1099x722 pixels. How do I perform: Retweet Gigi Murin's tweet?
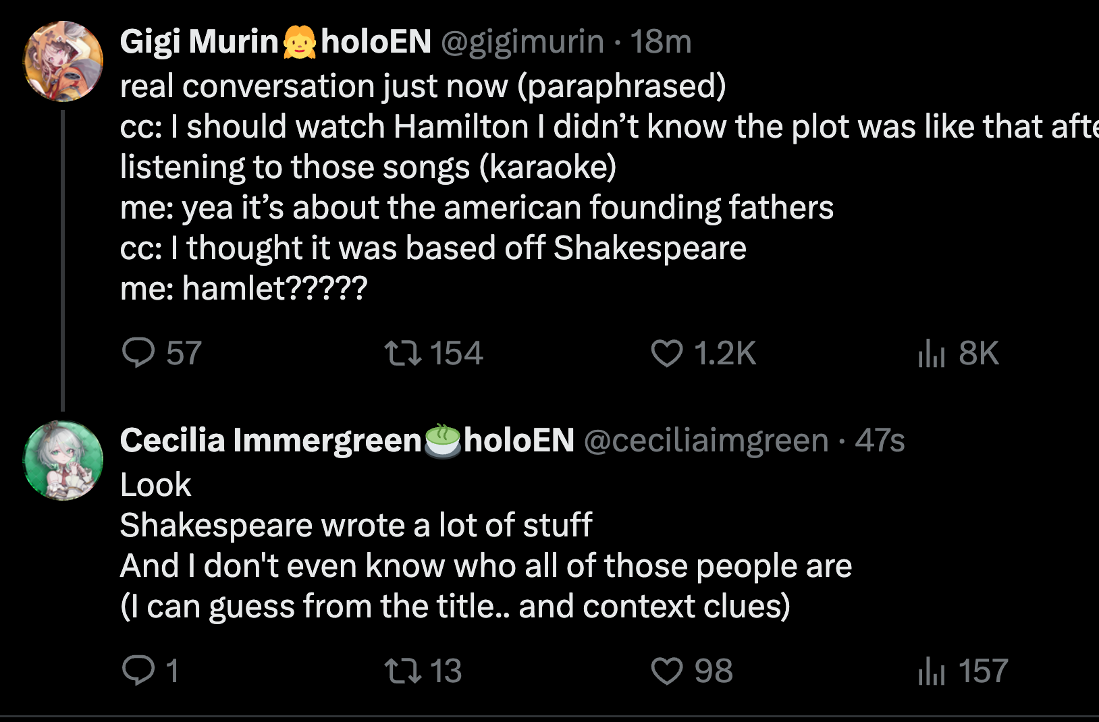tap(403, 353)
